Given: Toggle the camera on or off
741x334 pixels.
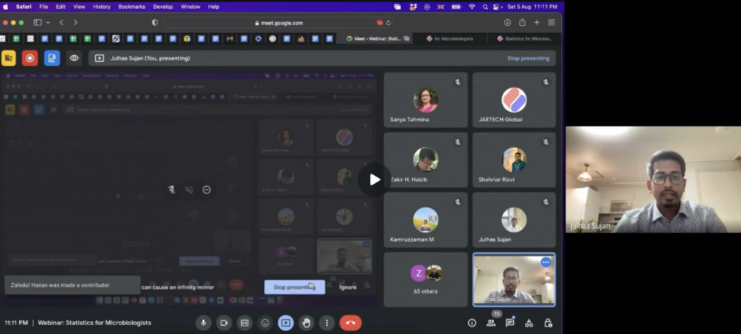Looking at the screenshot, I should click(224, 323).
